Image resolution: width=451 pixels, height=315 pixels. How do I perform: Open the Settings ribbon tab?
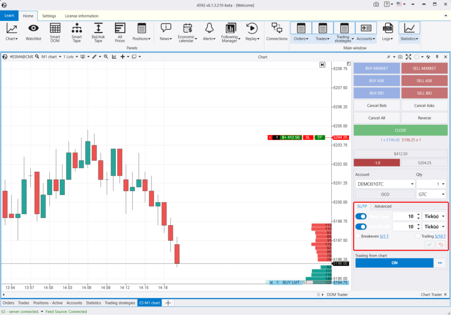(49, 16)
